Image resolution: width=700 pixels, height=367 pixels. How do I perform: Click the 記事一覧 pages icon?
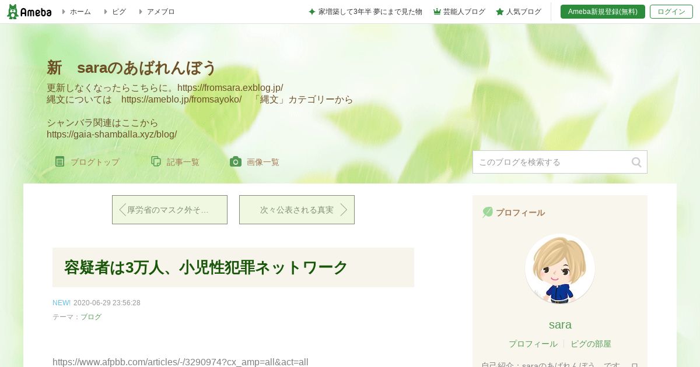tap(156, 161)
